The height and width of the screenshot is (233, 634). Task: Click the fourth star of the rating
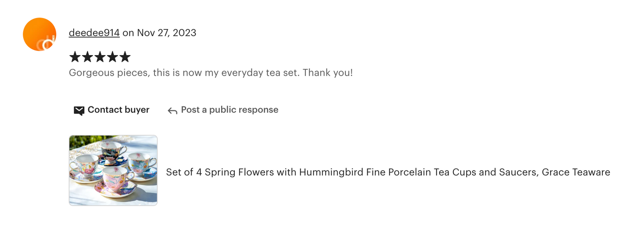(112, 57)
